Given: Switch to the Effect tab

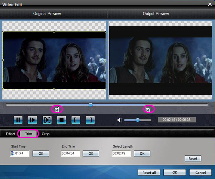Looking at the screenshot, I should coord(10,134).
